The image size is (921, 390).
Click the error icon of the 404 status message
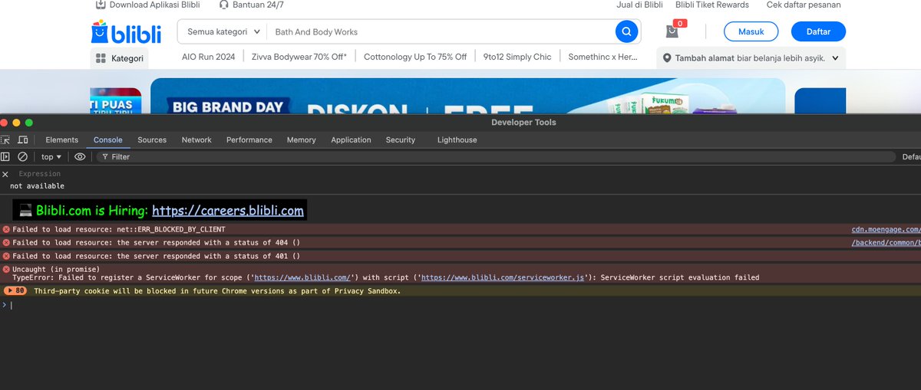coord(6,243)
